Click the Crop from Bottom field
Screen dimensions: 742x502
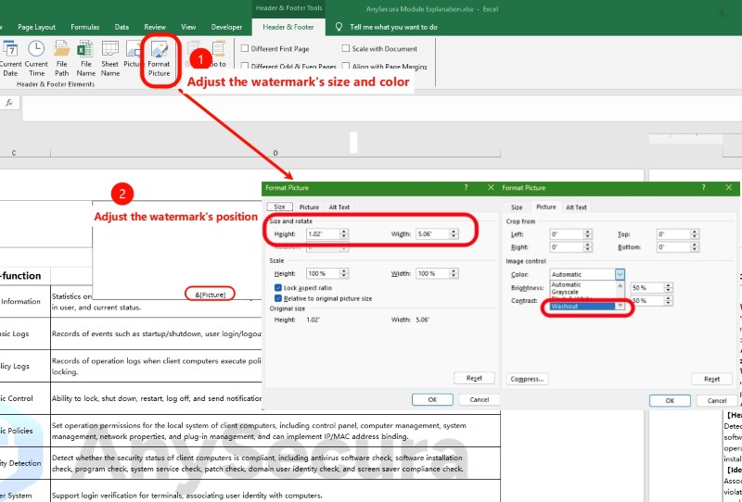673,246
